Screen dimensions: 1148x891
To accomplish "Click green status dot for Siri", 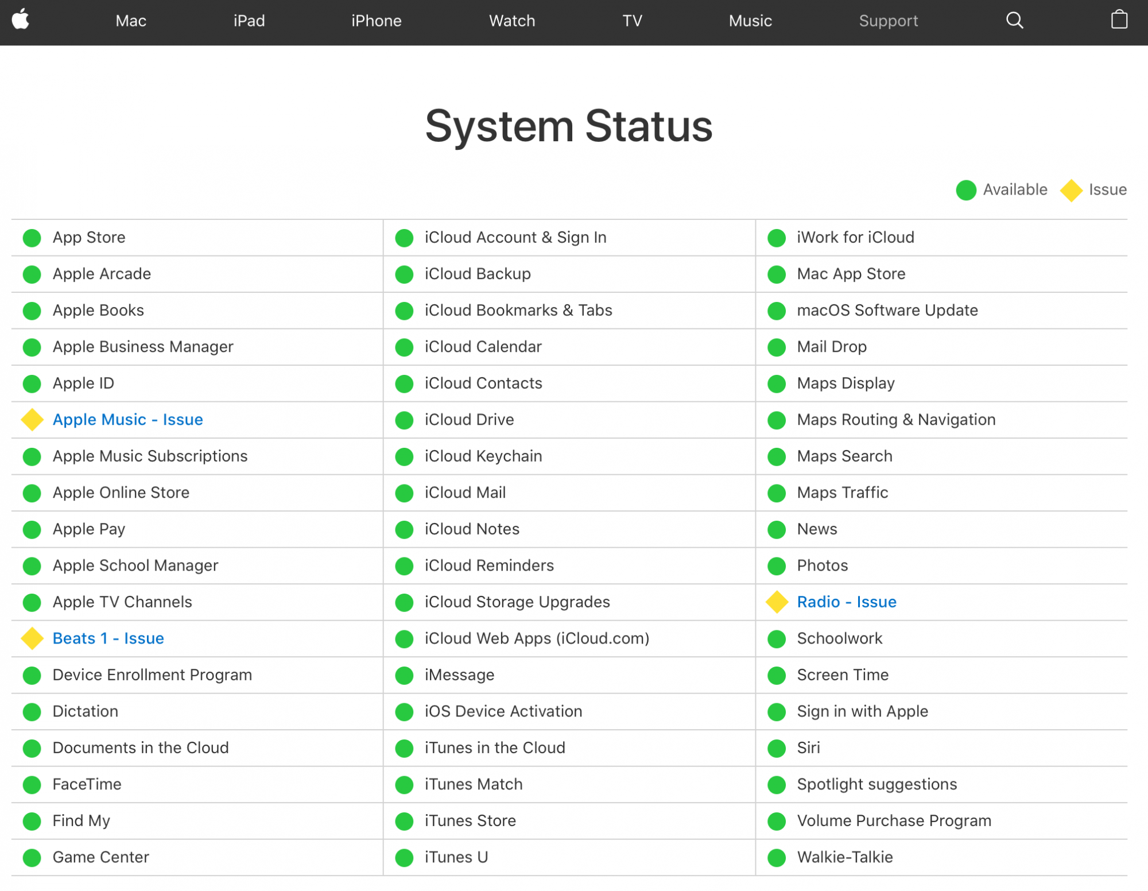I will click(x=777, y=747).
